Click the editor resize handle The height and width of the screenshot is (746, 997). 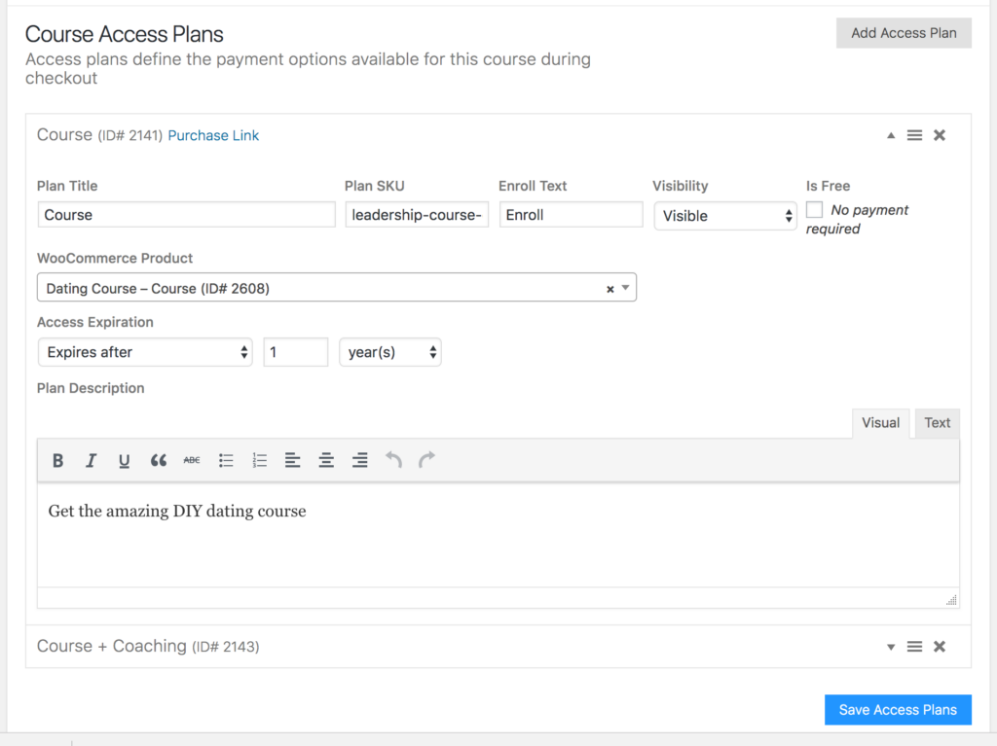pos(951,600)
